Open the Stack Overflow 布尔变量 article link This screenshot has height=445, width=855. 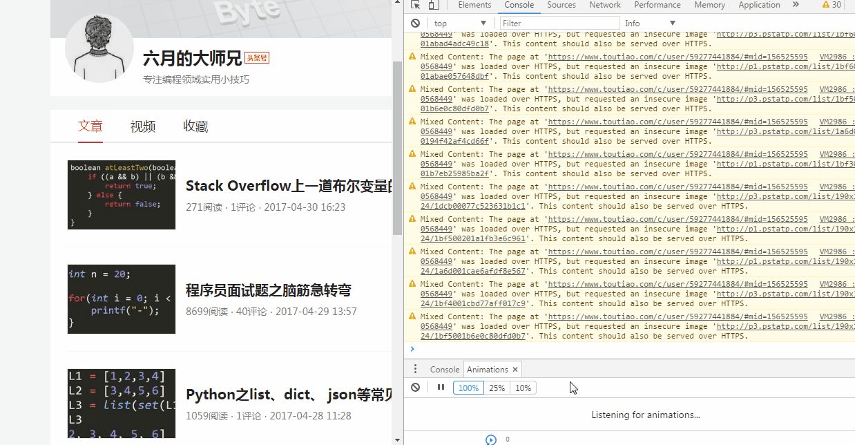(x=290, y=185)
